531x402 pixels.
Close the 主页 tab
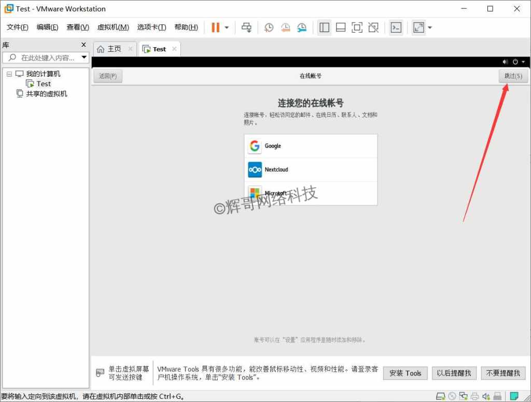[x=130, y=49]
